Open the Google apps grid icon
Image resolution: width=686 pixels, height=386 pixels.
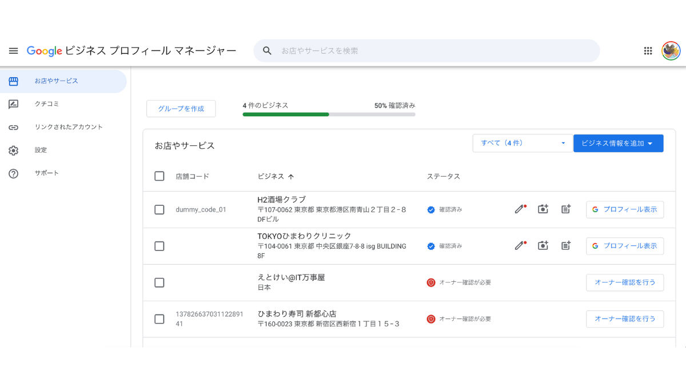pos(648,50)
